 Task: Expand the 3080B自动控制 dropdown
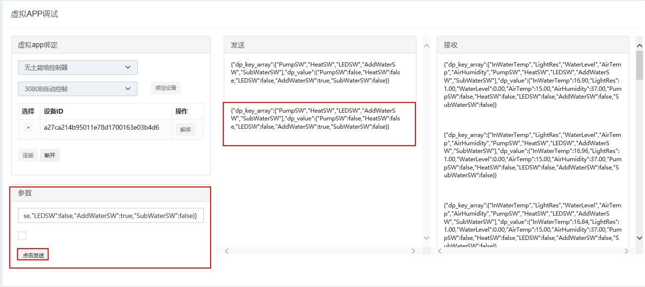coord(78,89)
